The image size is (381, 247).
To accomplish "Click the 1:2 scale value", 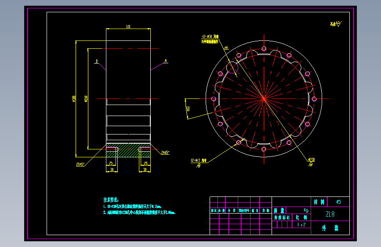I will point(301,225).
